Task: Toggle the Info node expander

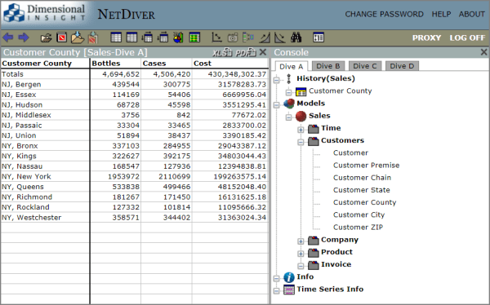Action: coord(277,278)
